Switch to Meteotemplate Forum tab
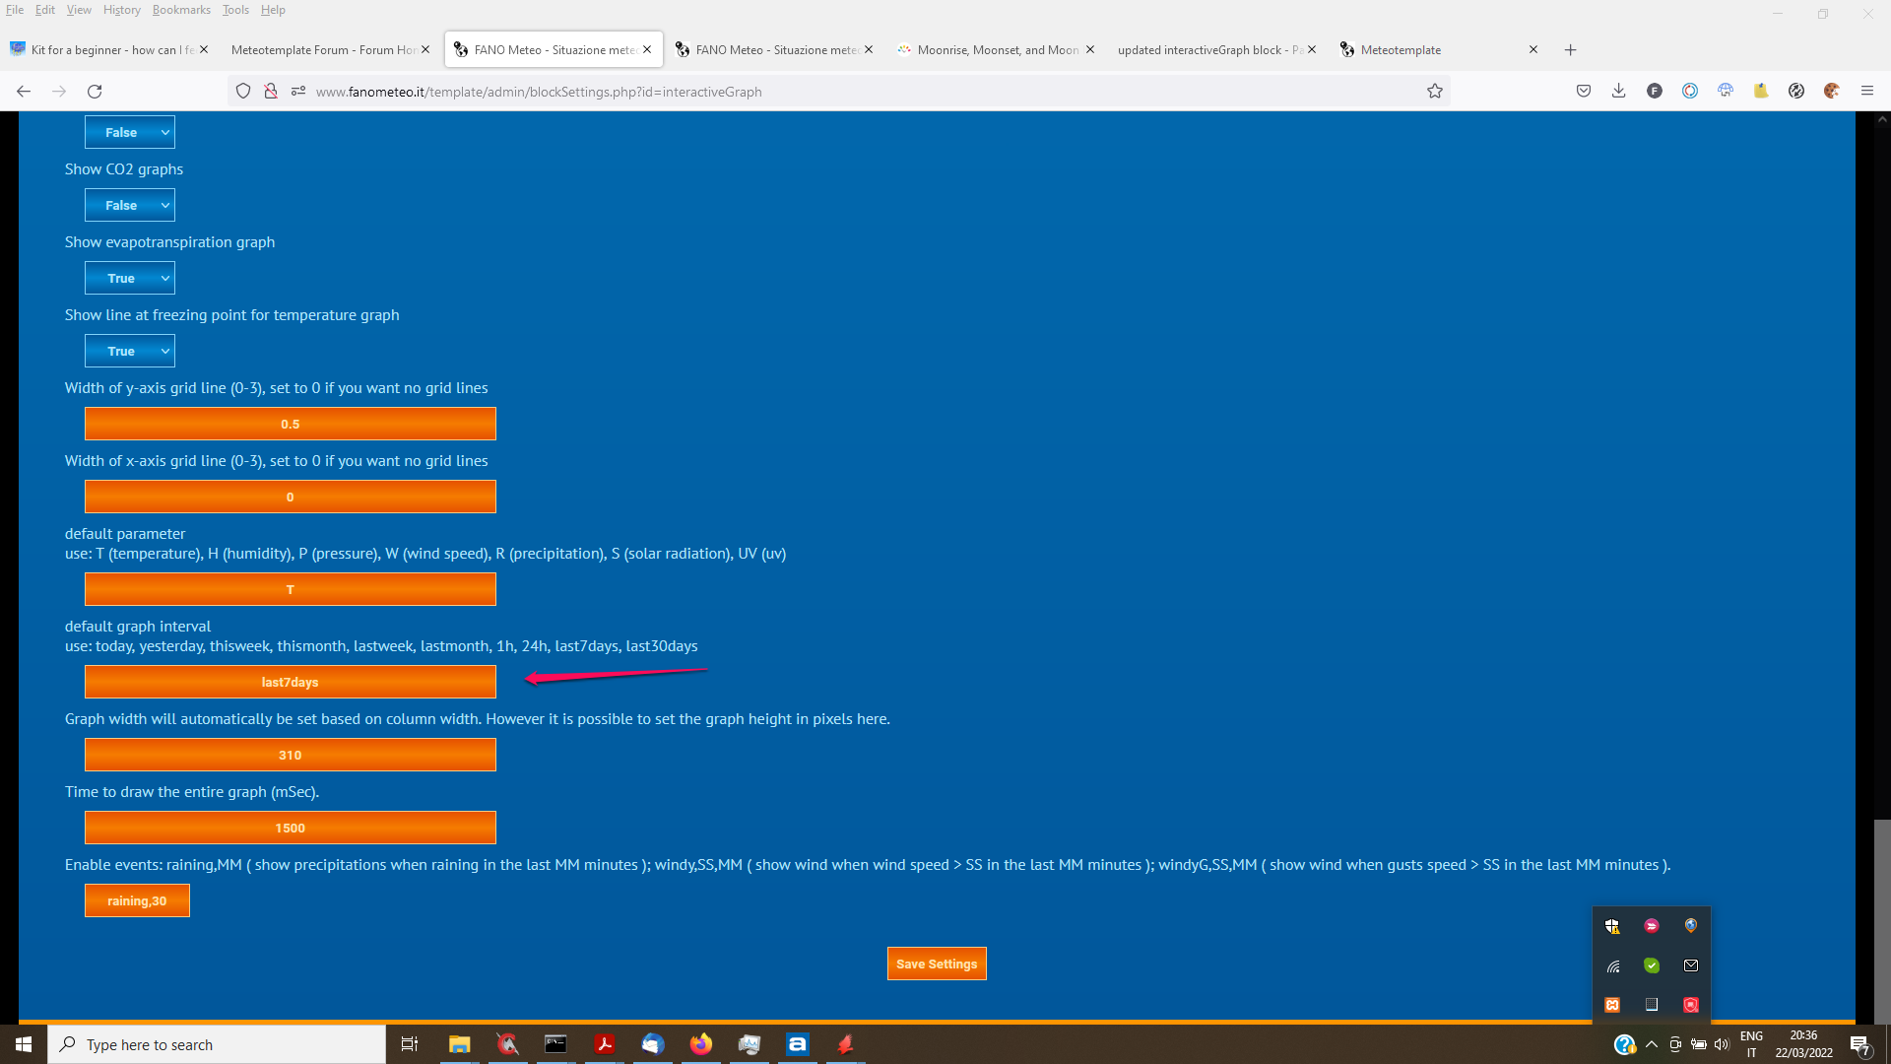Viewport: 1891px width, 1064px height. coord(321,50)
